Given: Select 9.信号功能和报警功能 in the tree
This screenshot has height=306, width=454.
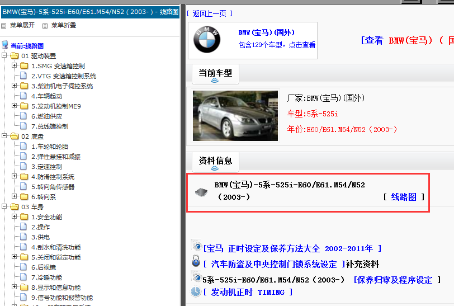Looking at the screenshot, I should [x=62, y=298].
